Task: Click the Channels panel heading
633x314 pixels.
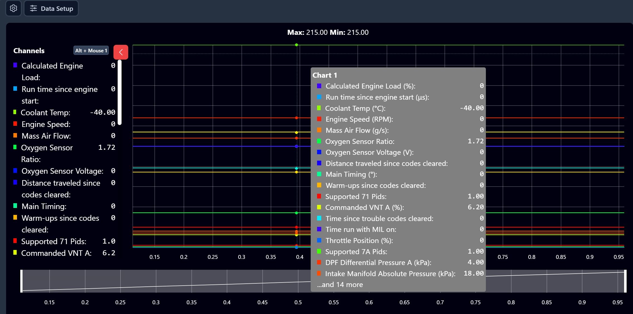Action: (x=29, y=51)
